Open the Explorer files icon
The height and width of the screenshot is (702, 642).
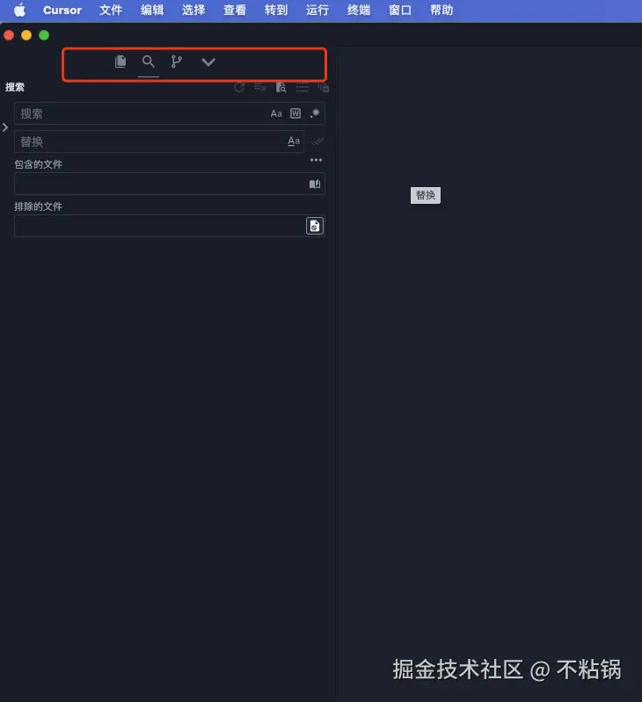pyautogui.click(x=120, y=62)
